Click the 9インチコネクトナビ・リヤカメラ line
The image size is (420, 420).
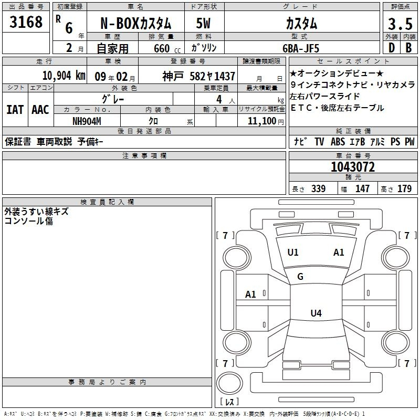click(353, 85)
